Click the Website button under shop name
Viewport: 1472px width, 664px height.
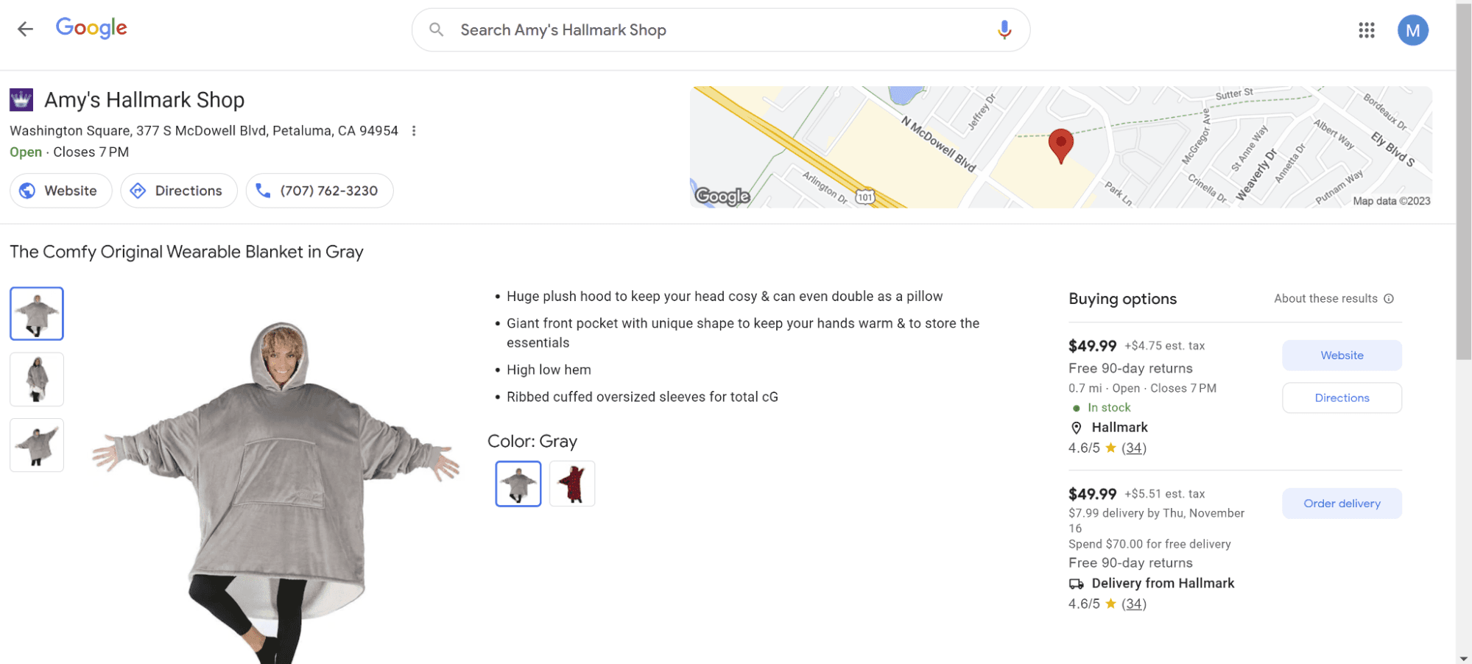tap(60, 191)
